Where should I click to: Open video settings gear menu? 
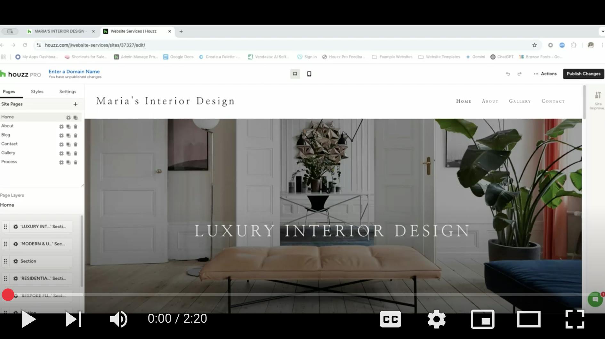point(436,319)
